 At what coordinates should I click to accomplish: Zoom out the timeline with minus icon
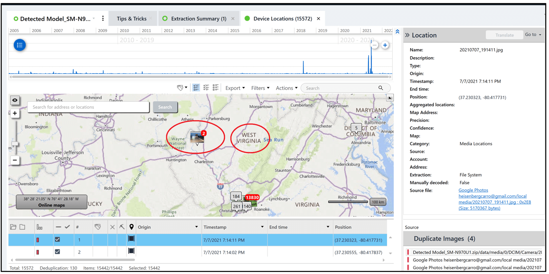374,45
